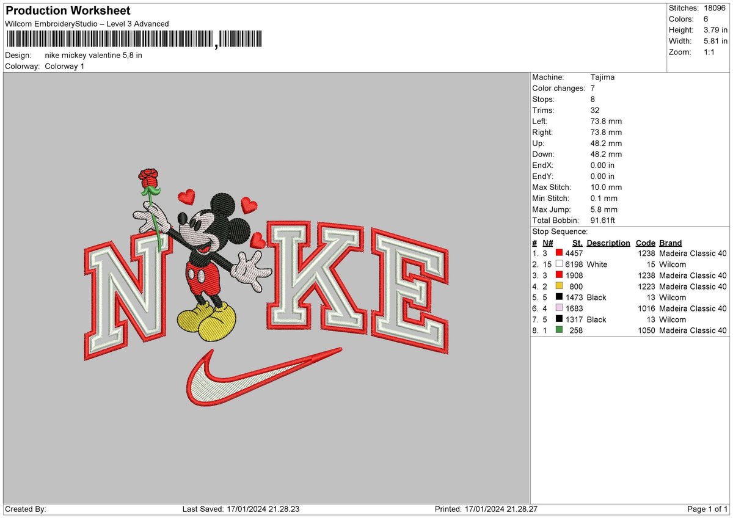Click the Trims value 32

(595, 111)
